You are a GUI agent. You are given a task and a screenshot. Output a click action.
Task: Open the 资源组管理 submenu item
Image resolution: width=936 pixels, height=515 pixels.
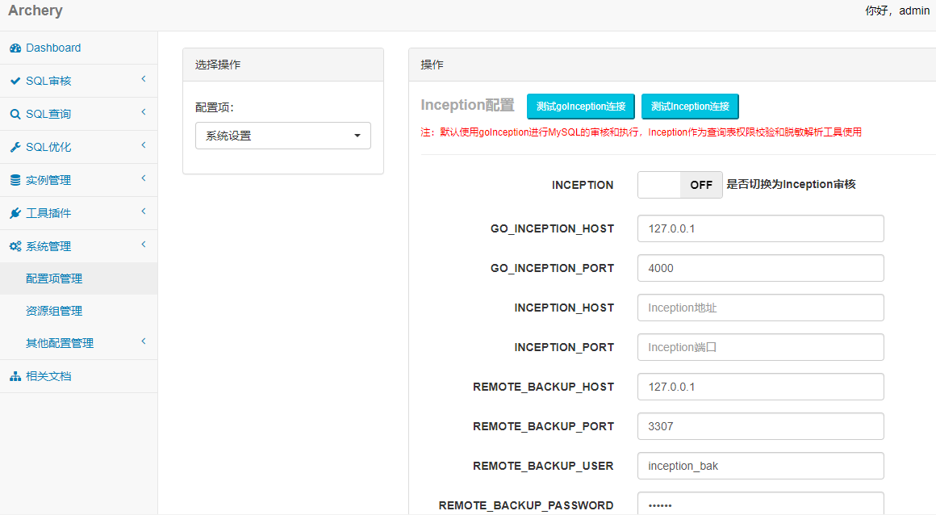pyautogui.click(x=79, y=311)
